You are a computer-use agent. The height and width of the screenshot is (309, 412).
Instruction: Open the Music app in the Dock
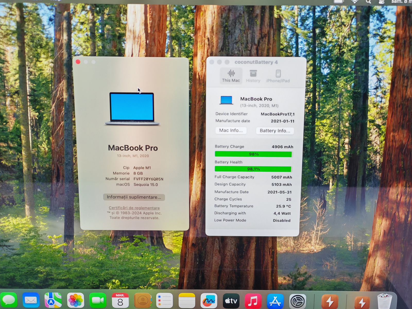253,301
